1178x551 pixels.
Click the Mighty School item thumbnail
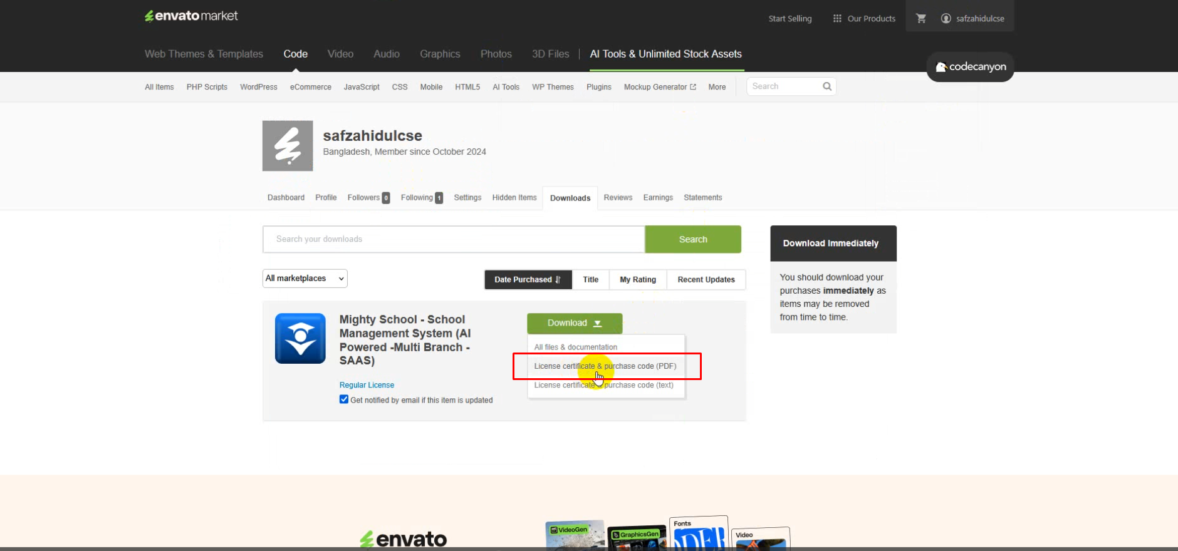300,338
